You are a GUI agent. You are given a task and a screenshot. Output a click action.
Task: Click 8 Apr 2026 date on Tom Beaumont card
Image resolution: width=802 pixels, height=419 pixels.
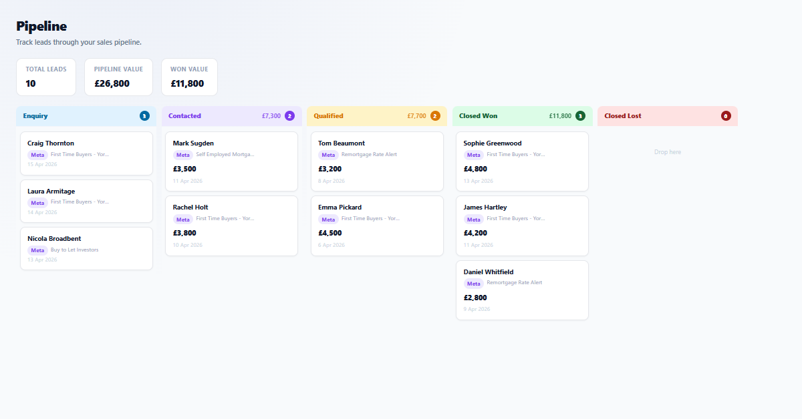tap(331, 181)
